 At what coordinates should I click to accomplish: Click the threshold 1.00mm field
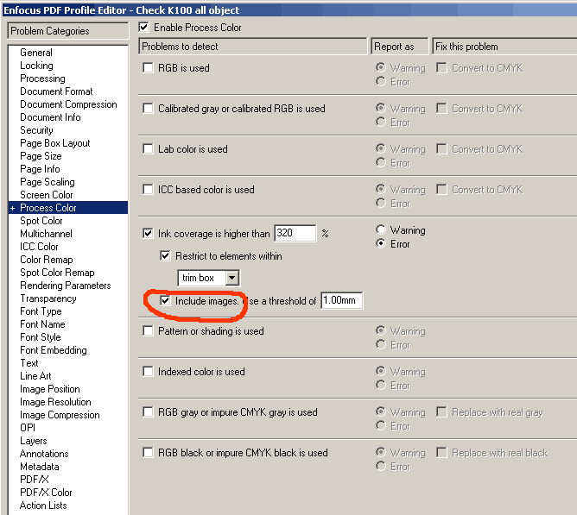342,301
